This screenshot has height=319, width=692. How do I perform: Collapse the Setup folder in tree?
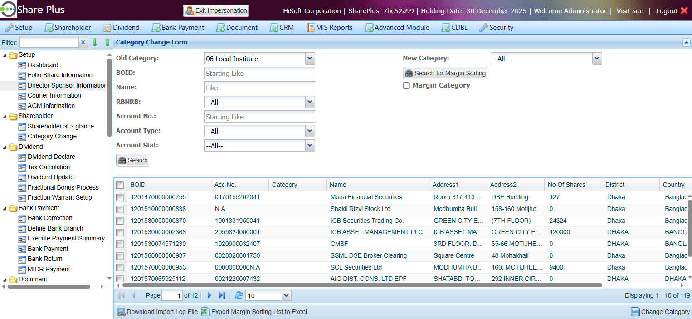[x=5, y=55]
